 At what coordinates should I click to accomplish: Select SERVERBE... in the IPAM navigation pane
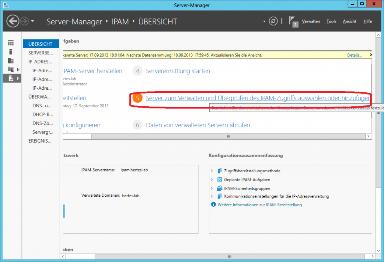(40, 53)
